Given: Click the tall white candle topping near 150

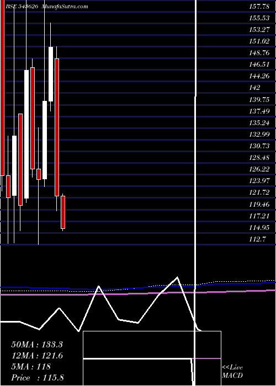Looking at the screenshot, I should click(51, 74).
